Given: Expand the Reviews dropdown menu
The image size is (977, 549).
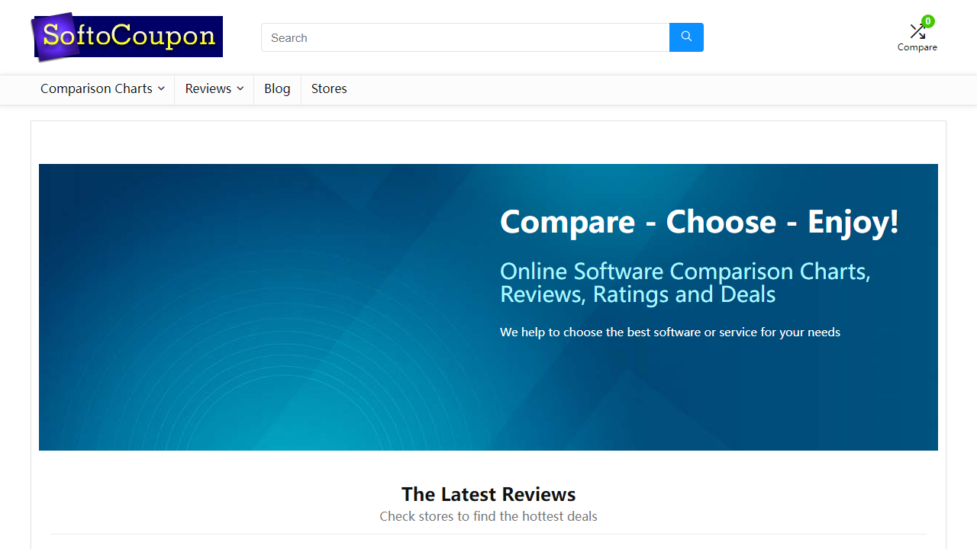Looking at the screenshot, I should 208,89.
